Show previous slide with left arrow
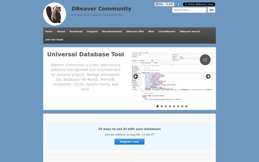This screenshot has width=259, height=162. point(136,76)
